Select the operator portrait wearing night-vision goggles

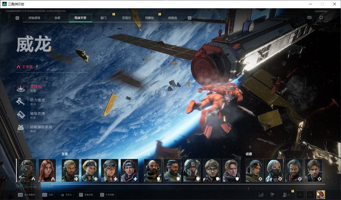tap(27, 170)
